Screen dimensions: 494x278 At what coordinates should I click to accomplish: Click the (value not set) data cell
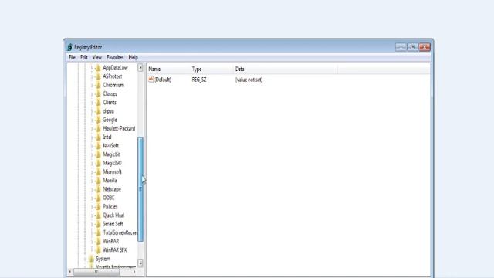point(249,80)
